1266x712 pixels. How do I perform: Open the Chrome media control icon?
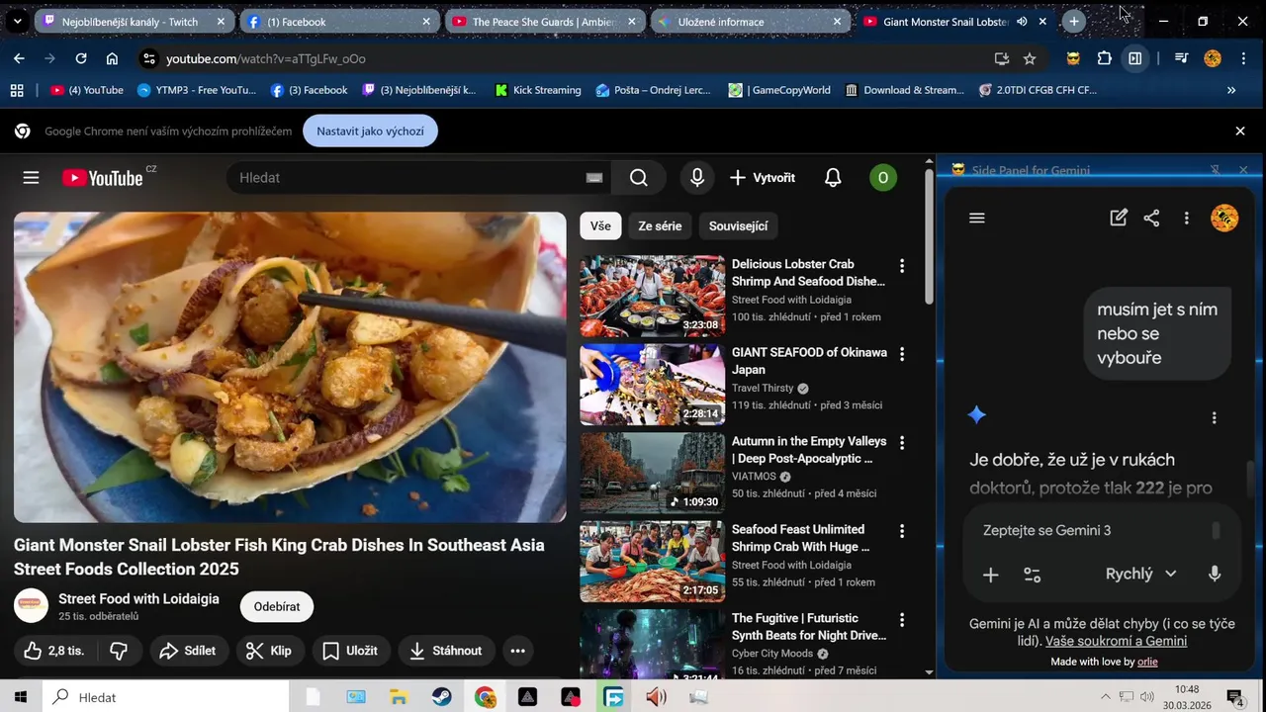pos(1181,58)
